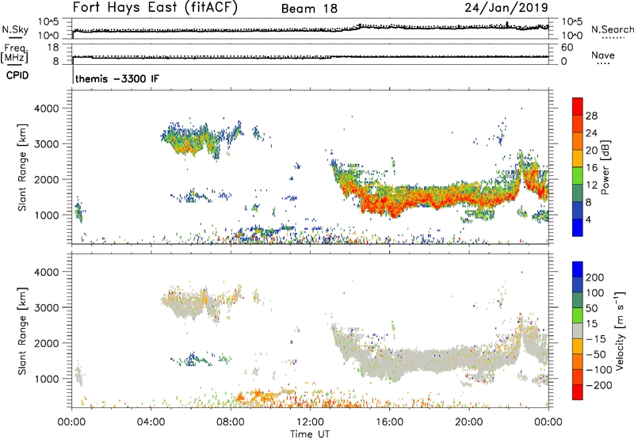Click the "18" tick of the frequency axis

pos(53,48)
